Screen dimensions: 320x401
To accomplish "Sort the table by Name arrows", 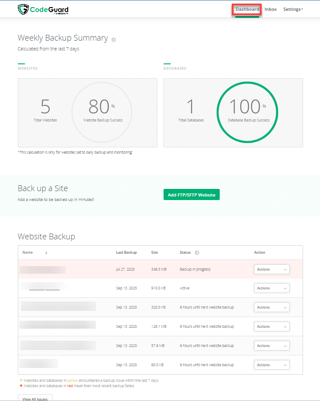I will tap(46, 253).
